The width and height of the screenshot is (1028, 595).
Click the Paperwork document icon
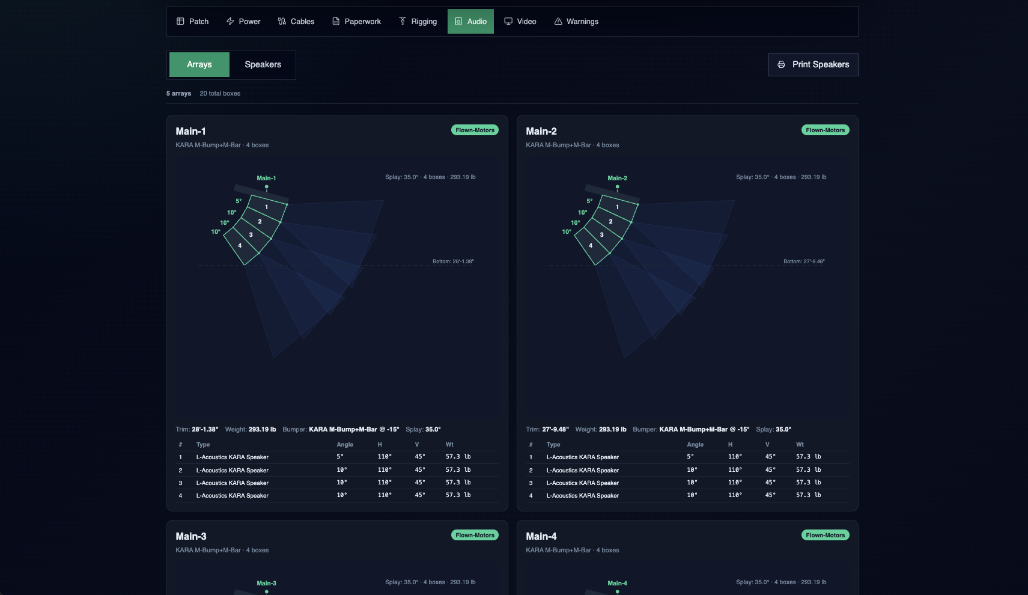coord(336,22)
